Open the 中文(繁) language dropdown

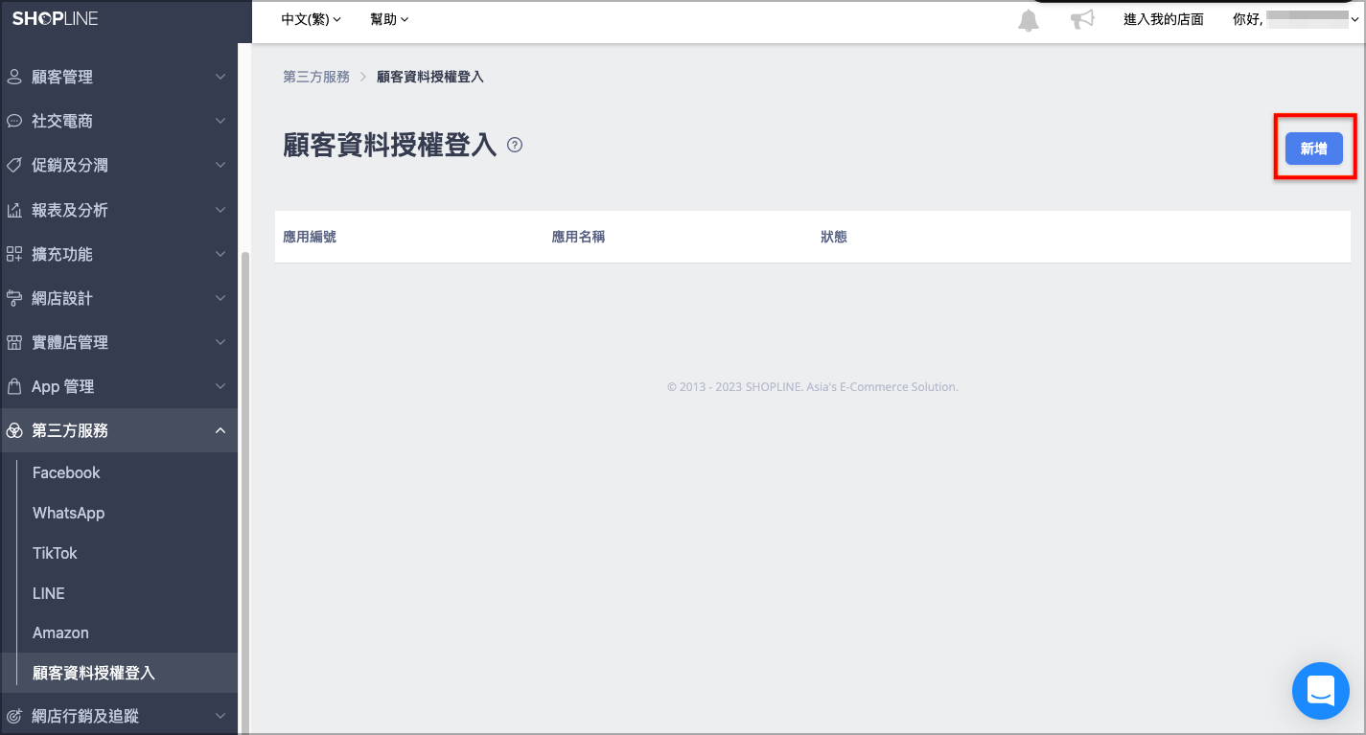pos(312,19)
